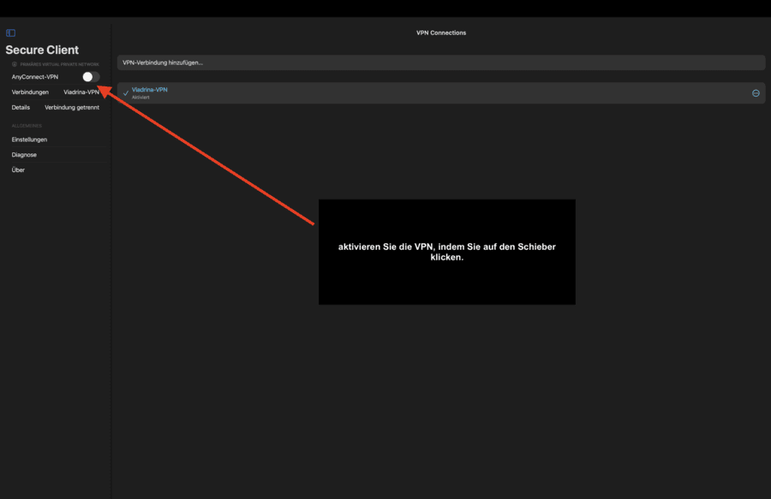The width and height of the screenshot is (771, 499).
Task: Select the Viadrina-VPN entry in the connections list
Action: click(x=441, y=92)
